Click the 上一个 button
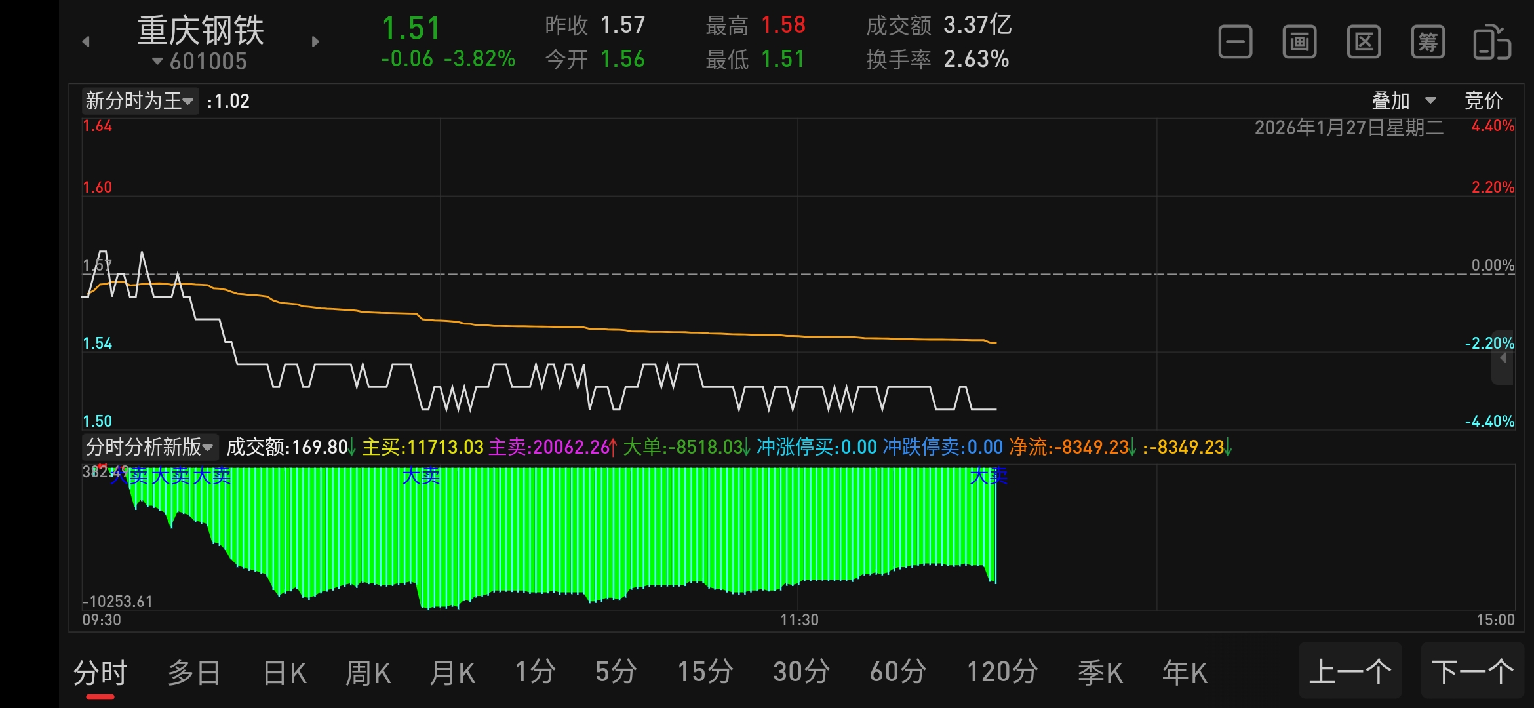This screenshot has width=1534, height=708. [x=1350, y=672]
